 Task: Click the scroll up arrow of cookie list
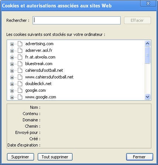148,43
